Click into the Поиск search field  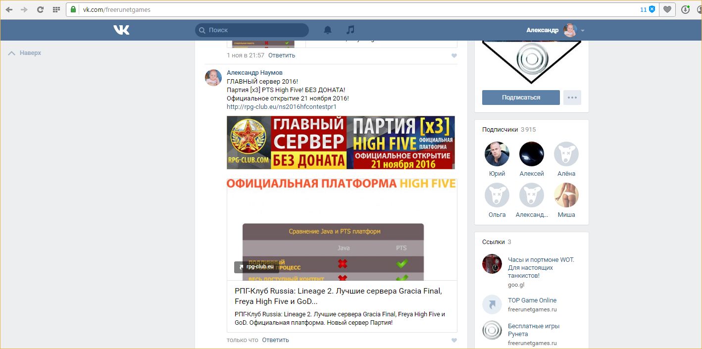coord(252,30)
